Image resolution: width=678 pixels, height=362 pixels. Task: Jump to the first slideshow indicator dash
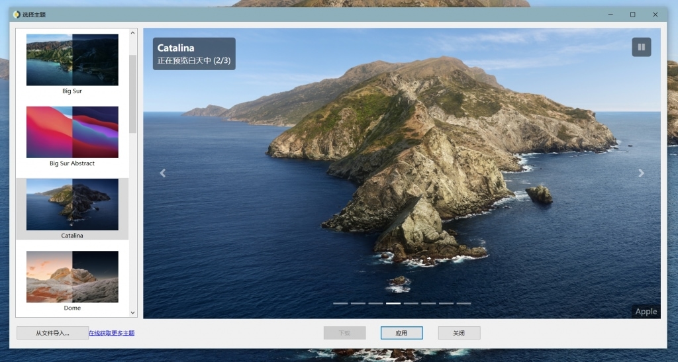pos(340,303)
